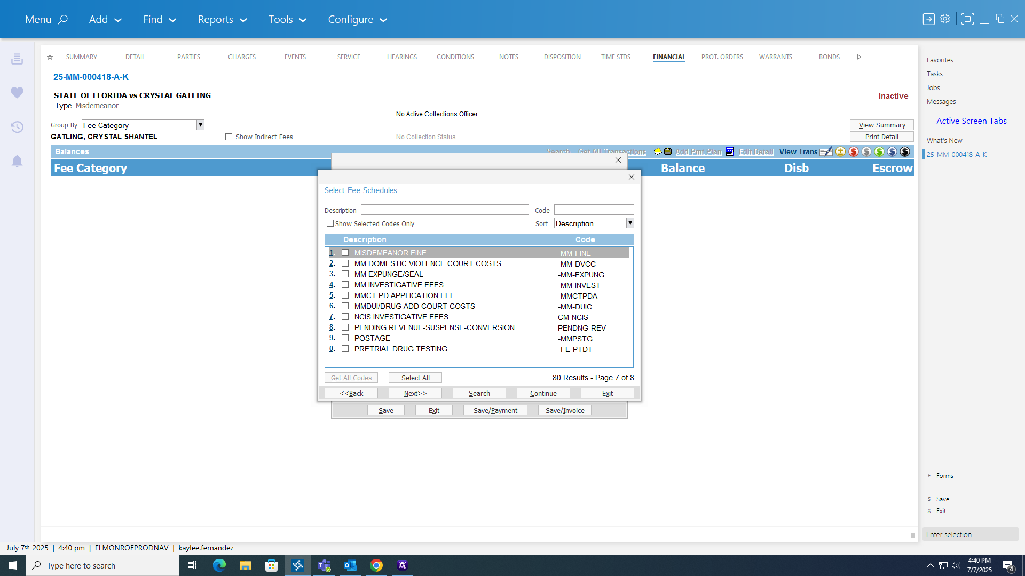This screenshot has height=576, width=1025.
Task: Expand the Tools menu
Action: (287, 19)
